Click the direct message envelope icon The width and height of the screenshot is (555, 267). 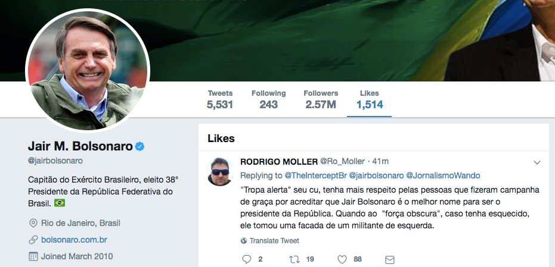390,260
